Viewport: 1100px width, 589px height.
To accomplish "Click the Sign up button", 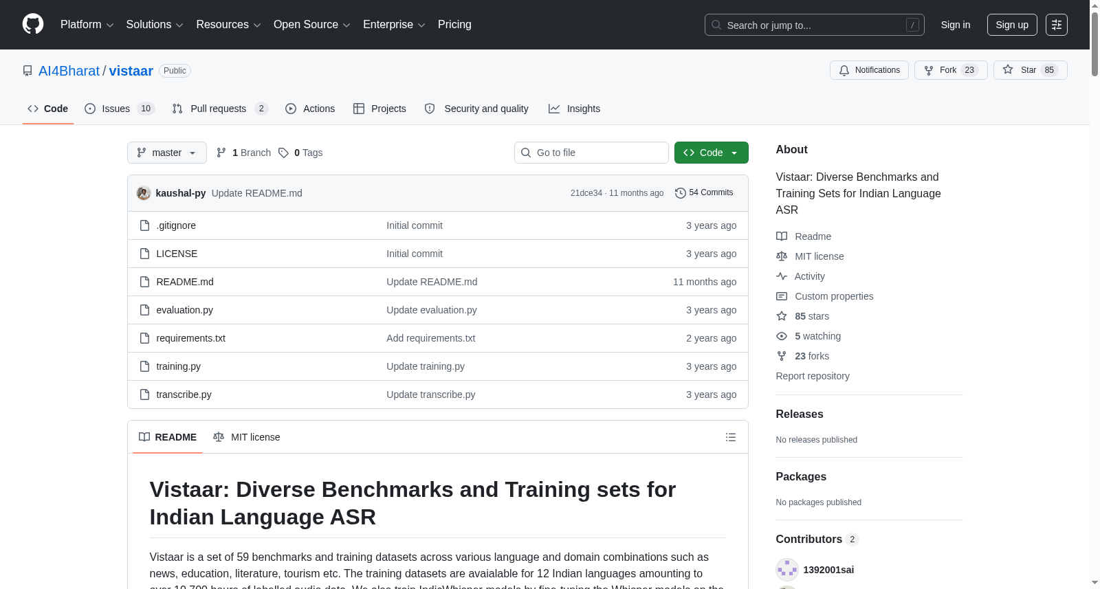I will [x=1012, y=25].
